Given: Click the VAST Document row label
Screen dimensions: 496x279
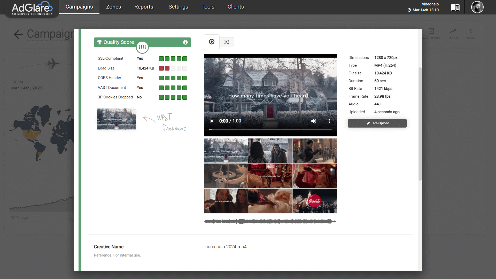Looking at the screenshot, I should (x=112, y=88).
